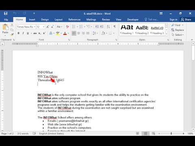This screenshot has height=146, width=195.
Task: Decrease font size with Shrink Font
Action: pos(52,27)
